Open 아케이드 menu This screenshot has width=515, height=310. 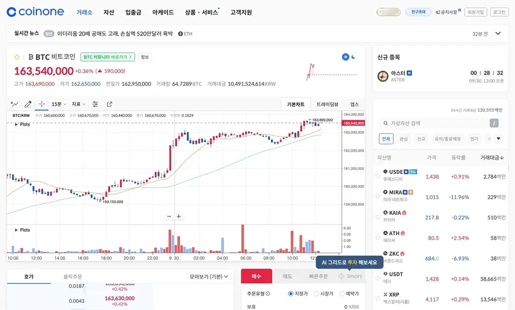pos(163,12)
